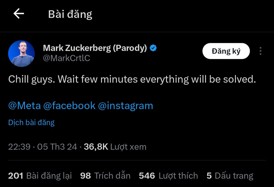Viewport: 274px width, 187px height.
Task: Show the 546 Lượt thích likes
Action: point(168,176)
